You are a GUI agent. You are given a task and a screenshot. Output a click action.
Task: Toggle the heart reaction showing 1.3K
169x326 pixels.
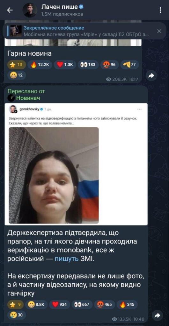click(x=64, y=65)
